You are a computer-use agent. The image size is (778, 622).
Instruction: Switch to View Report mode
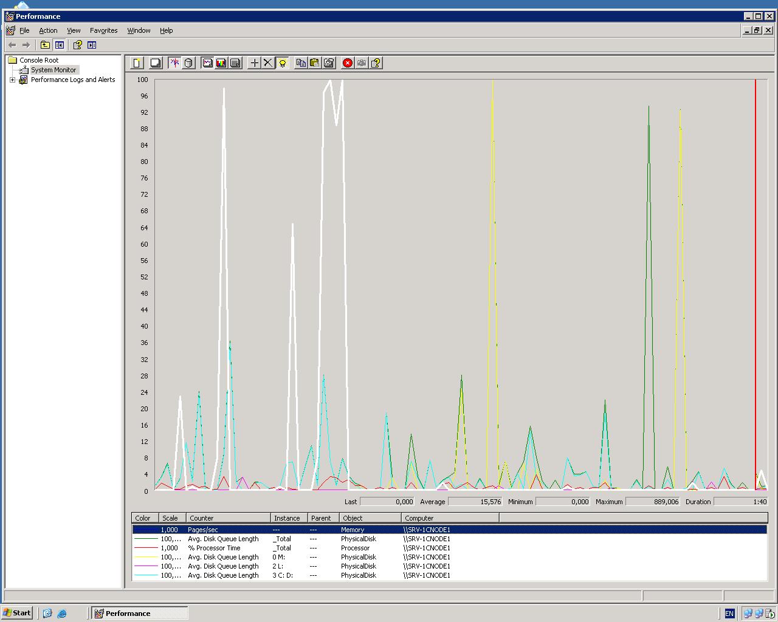pyautogui.click(x=235, y=63)
